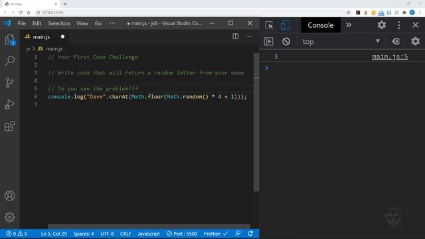Open the Explorer view in the activity bar
Viewport: 425px width, 239px height.
tap(10, 40)
